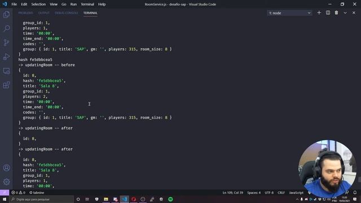The width and height of the screenshot is (361, 203).
Task: Open File Explorer from taskbar
Action: click(106, 199)
